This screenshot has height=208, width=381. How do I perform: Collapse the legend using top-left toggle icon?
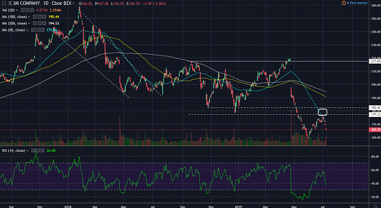(x=3, y=3)
